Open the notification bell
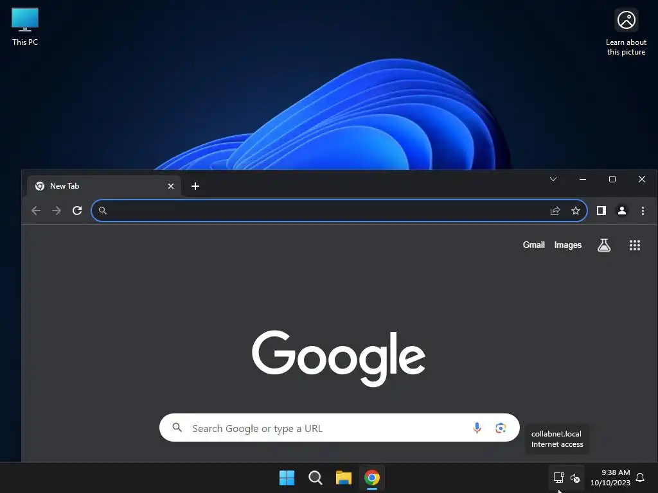Screen dimensions: 658x493 640,478
